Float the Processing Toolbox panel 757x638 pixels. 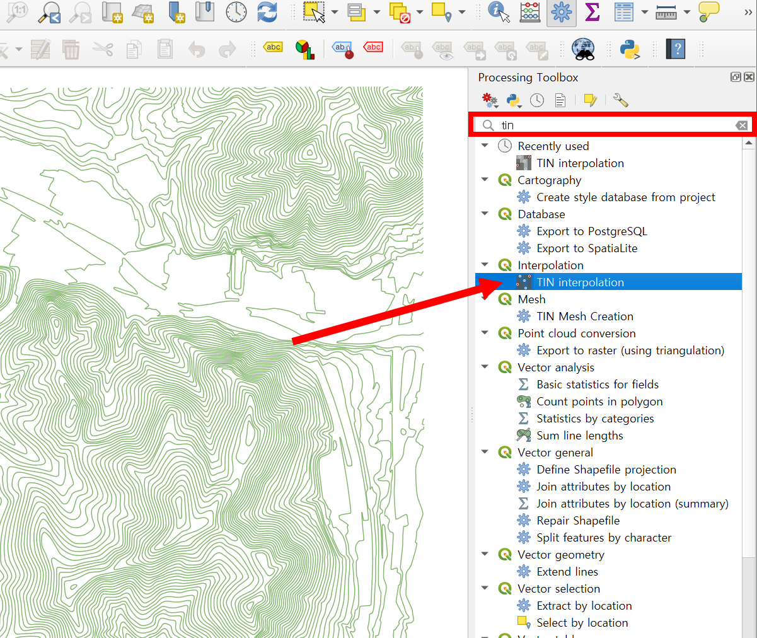pos(736,77)
